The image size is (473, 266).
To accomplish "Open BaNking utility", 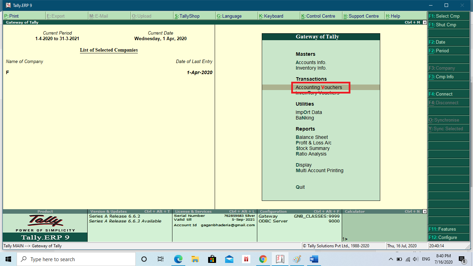I will pos(305,118).
